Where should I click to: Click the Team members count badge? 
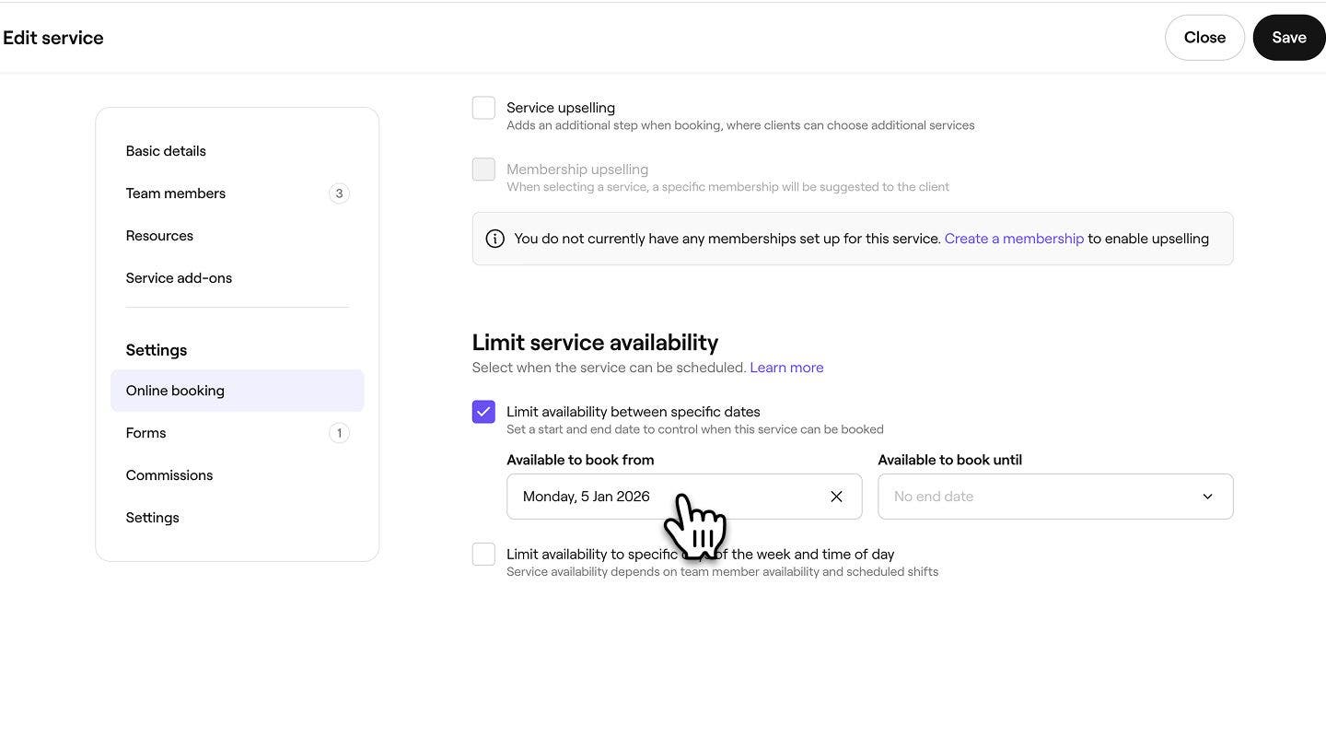click(x=339, y=193)
